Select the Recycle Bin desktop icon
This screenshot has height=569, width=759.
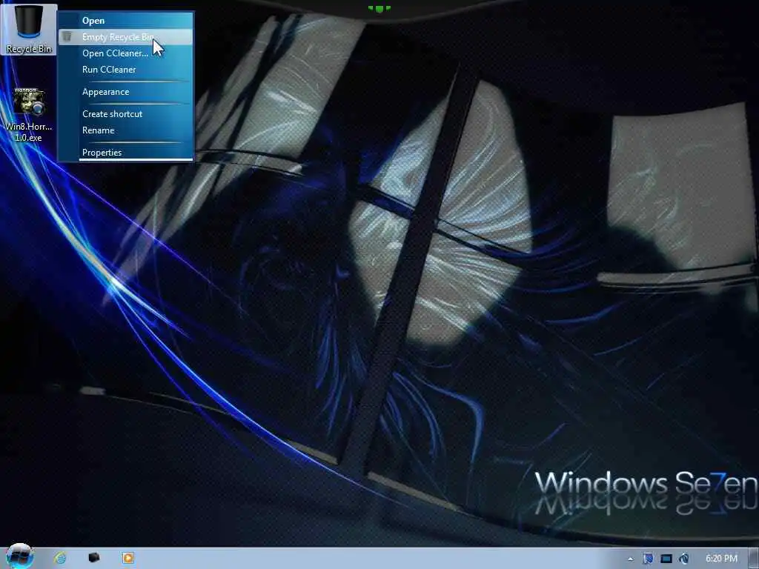(29, 29)
